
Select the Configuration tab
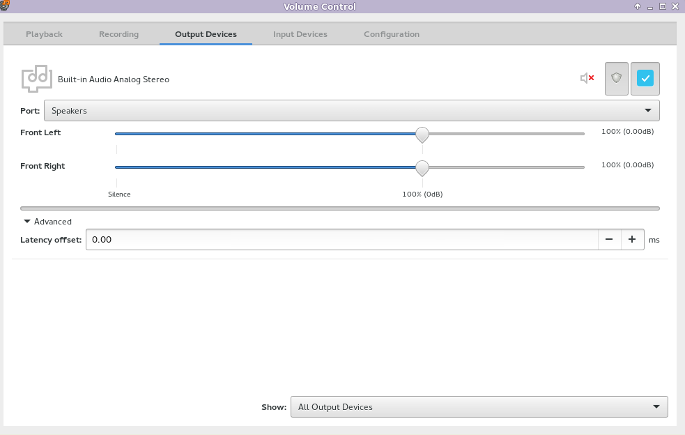tap(391, 34)
